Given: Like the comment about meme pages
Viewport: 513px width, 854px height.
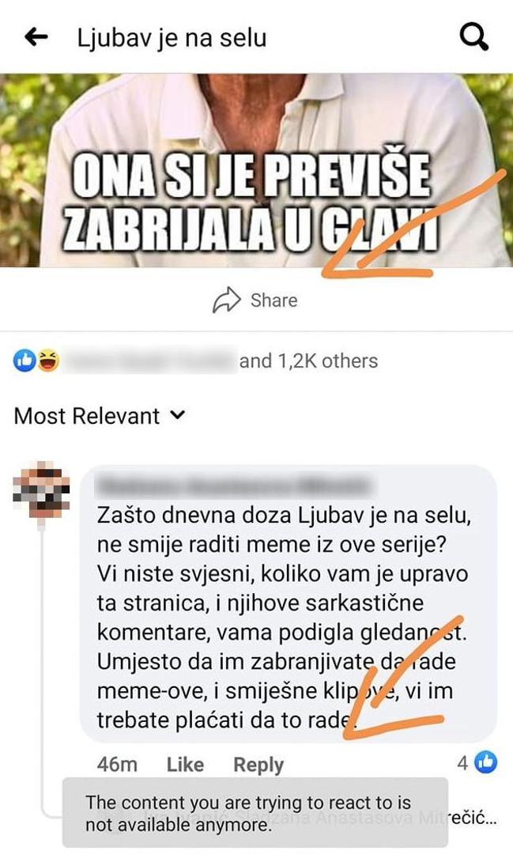Looking at the screenshot, I should (185, 764).
